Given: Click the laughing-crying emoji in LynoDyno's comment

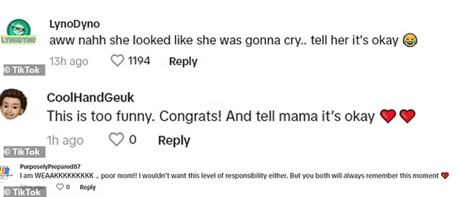Looking at the screenshot, I should 410,41.
